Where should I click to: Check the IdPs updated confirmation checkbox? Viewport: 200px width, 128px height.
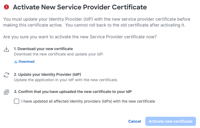pos(17,101)
